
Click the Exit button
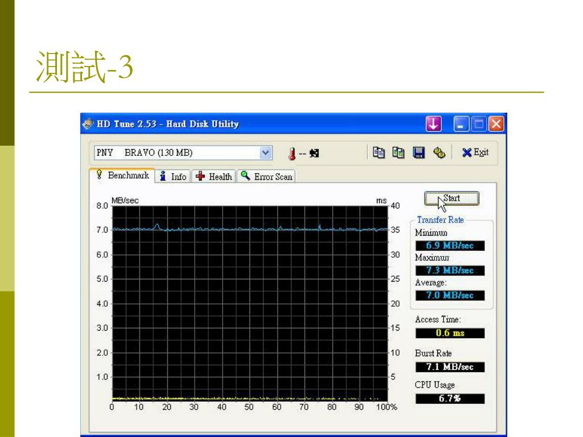[x=475, y=152]
